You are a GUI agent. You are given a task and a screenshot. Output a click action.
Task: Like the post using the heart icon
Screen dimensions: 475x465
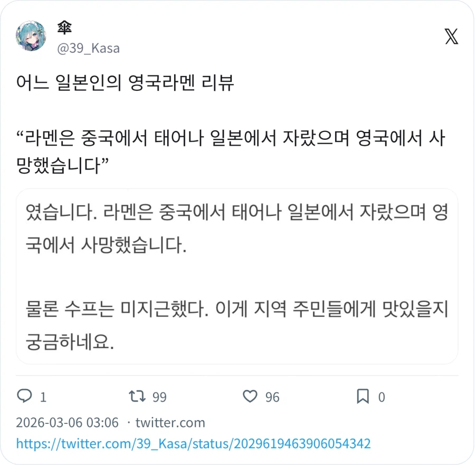tap(250, 396)
